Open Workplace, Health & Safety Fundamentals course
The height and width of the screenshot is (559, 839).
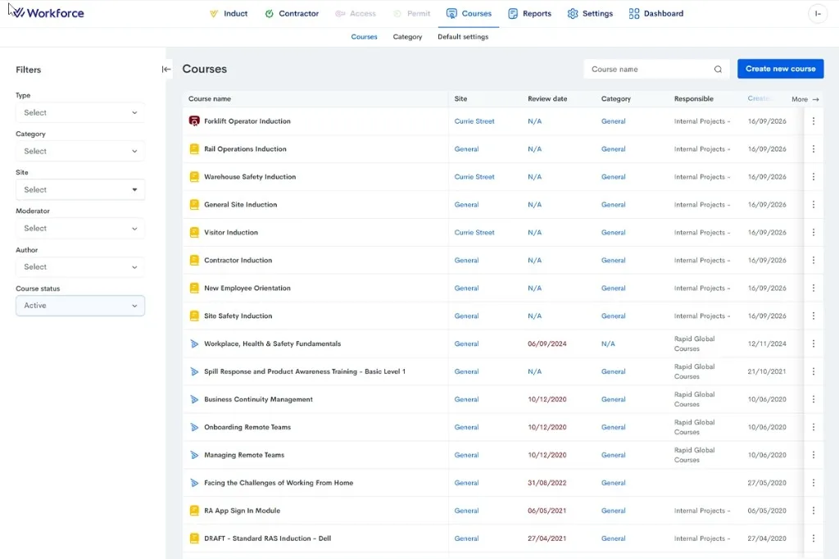[x=272, y=343]
